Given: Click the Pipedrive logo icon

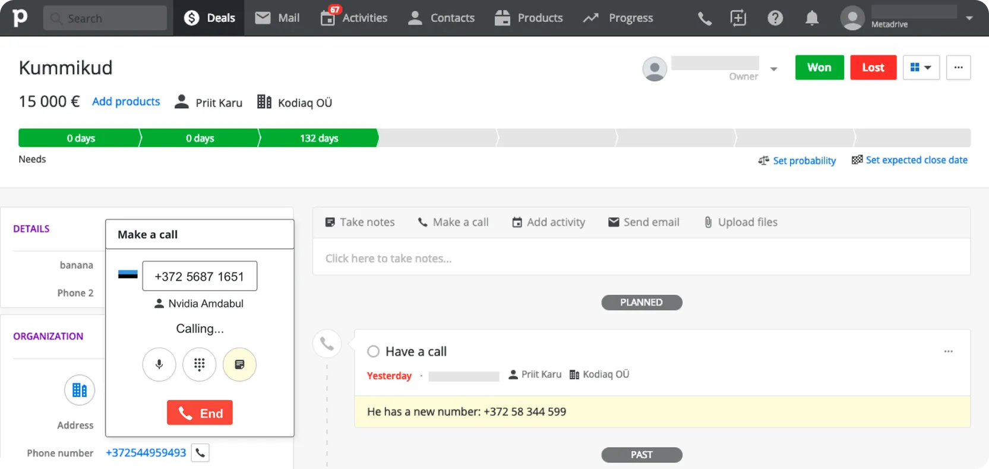Looking at the screenshot, I should click(20, 18).
